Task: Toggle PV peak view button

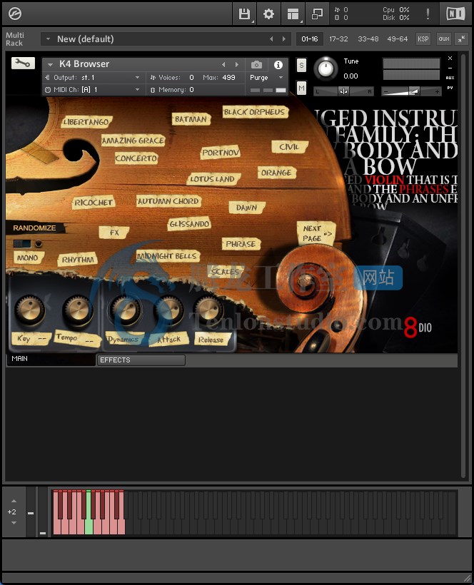Action: (x=450, y=88)
